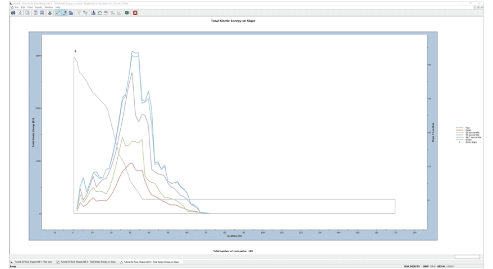Click the Max legend line swatch
Screen dimensions: 493x269
459,128
